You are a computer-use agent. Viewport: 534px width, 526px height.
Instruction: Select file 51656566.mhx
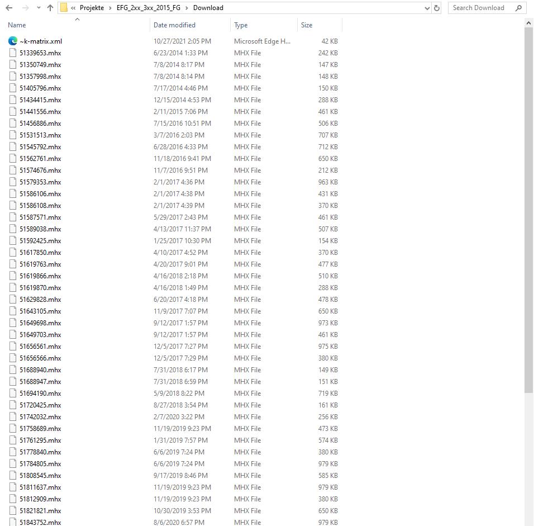[40, 358]
